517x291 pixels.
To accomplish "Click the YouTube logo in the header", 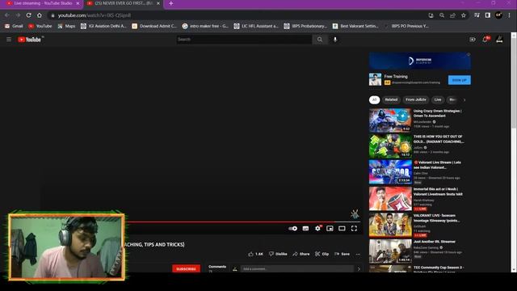I will (29, 40).
